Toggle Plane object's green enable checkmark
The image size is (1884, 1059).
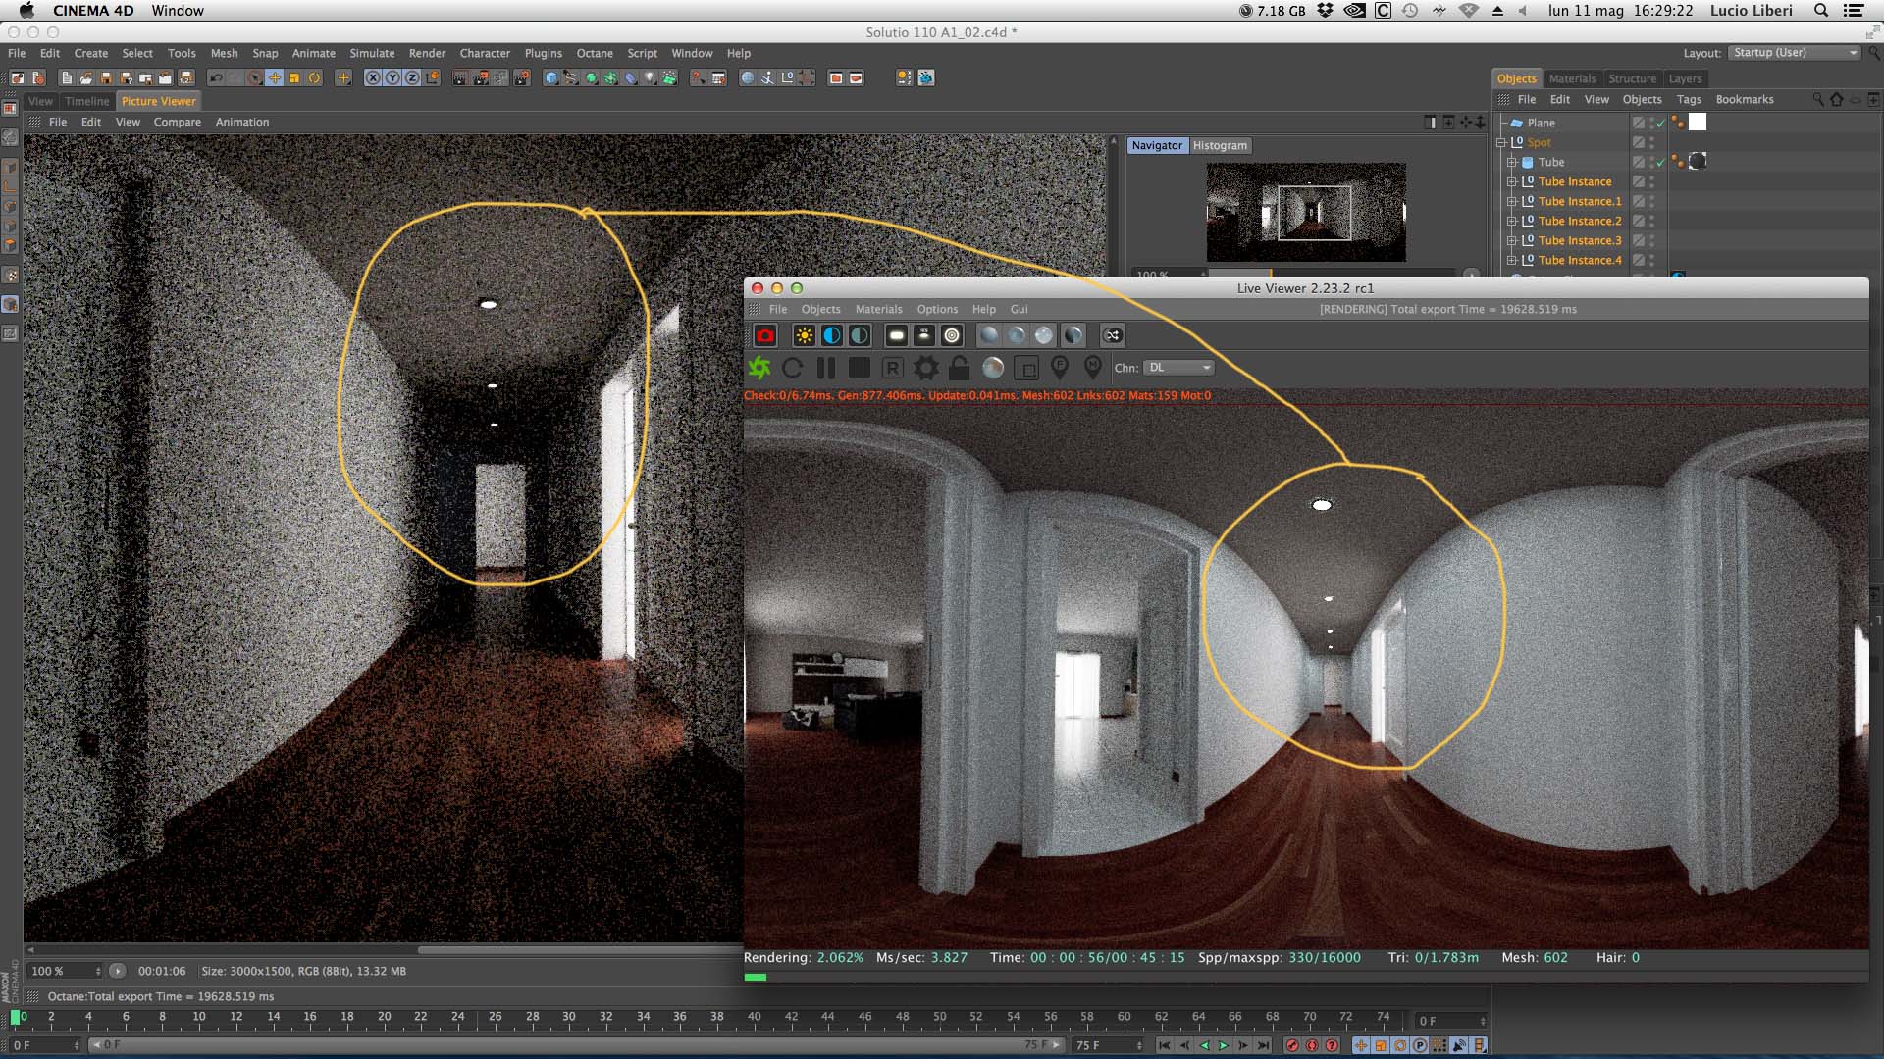(1660, 125)
